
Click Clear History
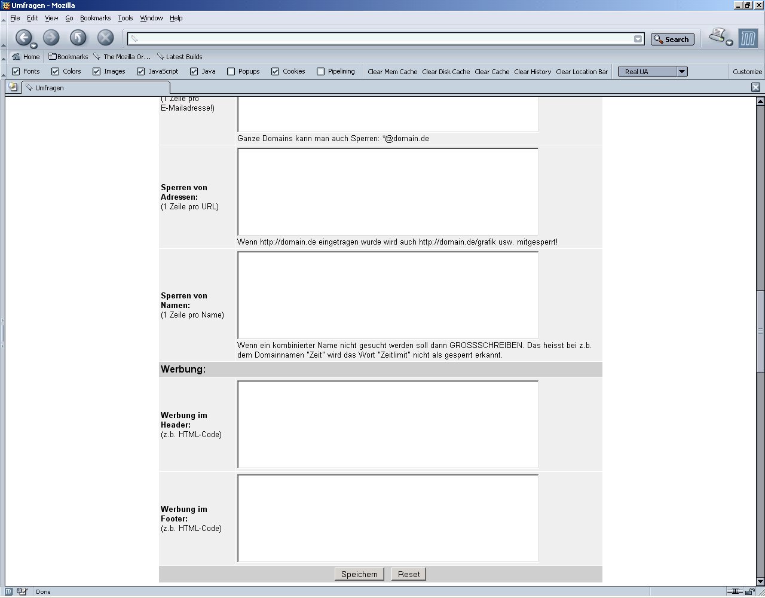pos(533,72)
